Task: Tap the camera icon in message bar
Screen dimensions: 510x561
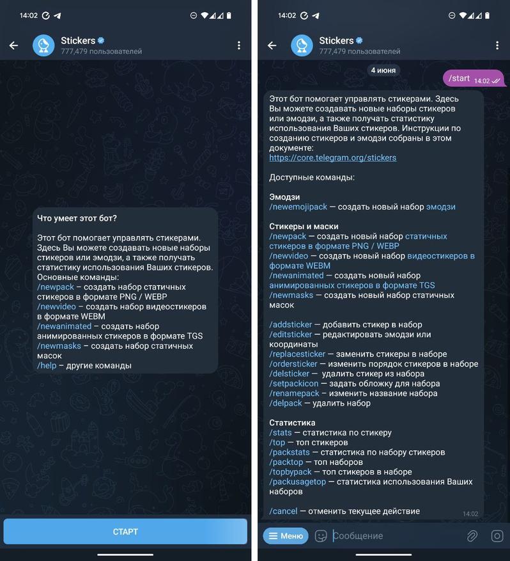Action: tap(497, 535)
